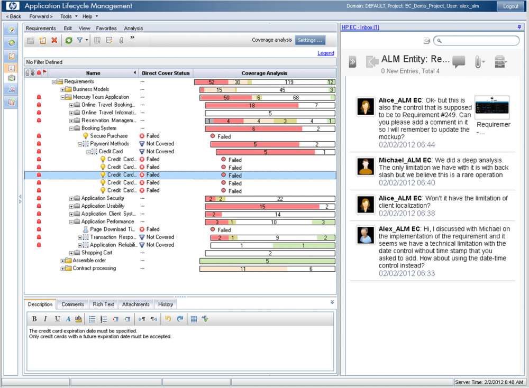Image resolution: width=529 pixels, height=388 pixels.
Task: Click the back-arrow list icon beside ALM Entity
Action: click(372, 62)
